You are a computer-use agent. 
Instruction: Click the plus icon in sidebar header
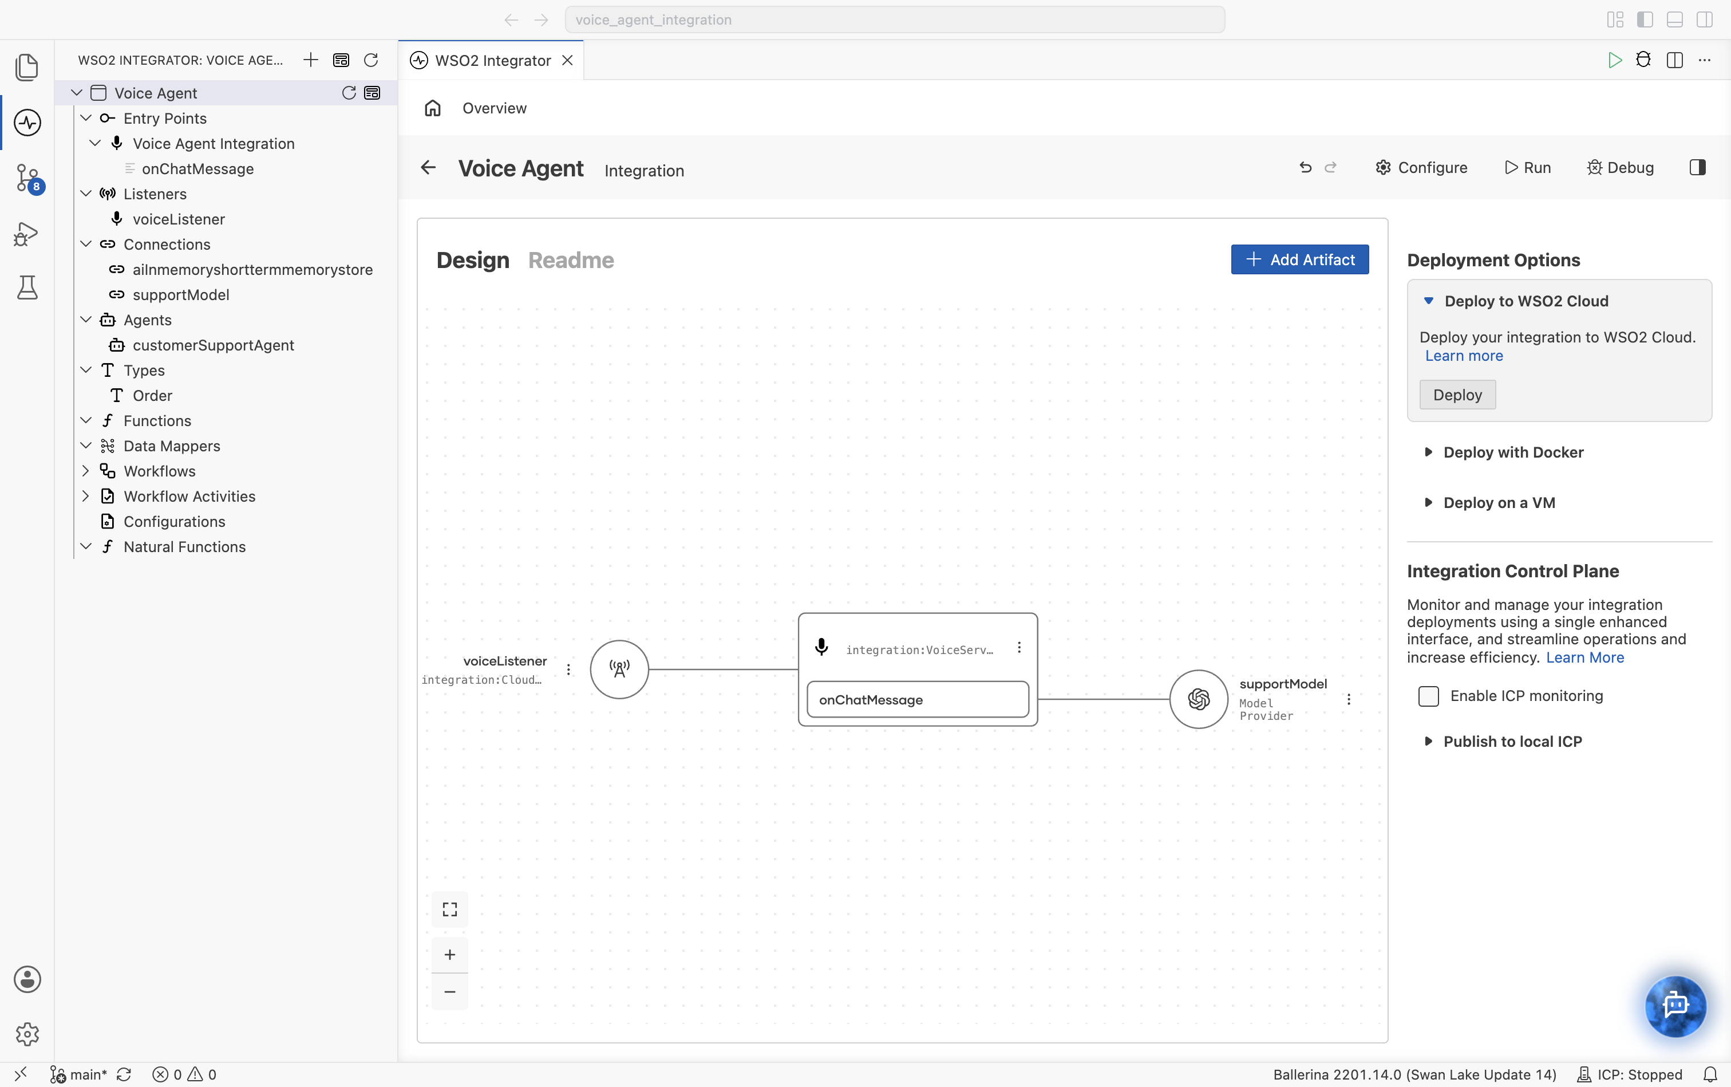point(310,60)
